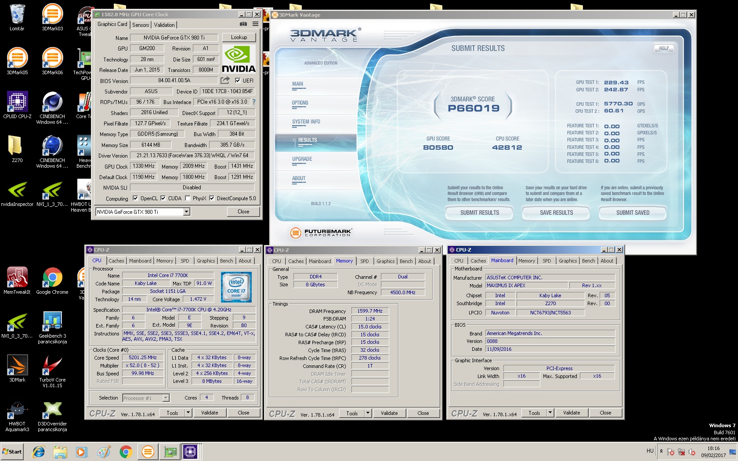The height and width of the screenshot is (461, 738).
Task: Expand Tools arrow in CPU-Z Memory tab window
Action: click(x=368, y=413)
